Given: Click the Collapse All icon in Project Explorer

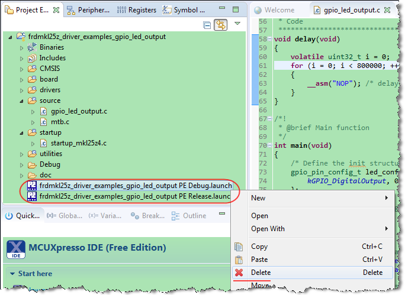Looking at the screenshot, I should (x=207, y=25).
